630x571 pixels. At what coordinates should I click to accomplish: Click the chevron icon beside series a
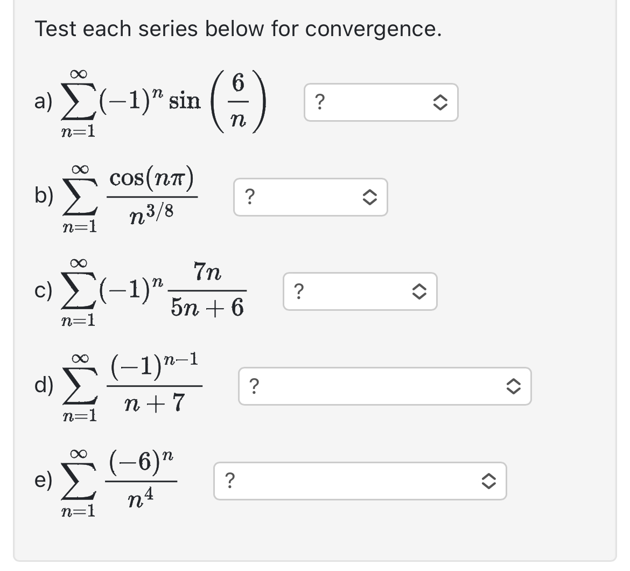click(440, 102)
